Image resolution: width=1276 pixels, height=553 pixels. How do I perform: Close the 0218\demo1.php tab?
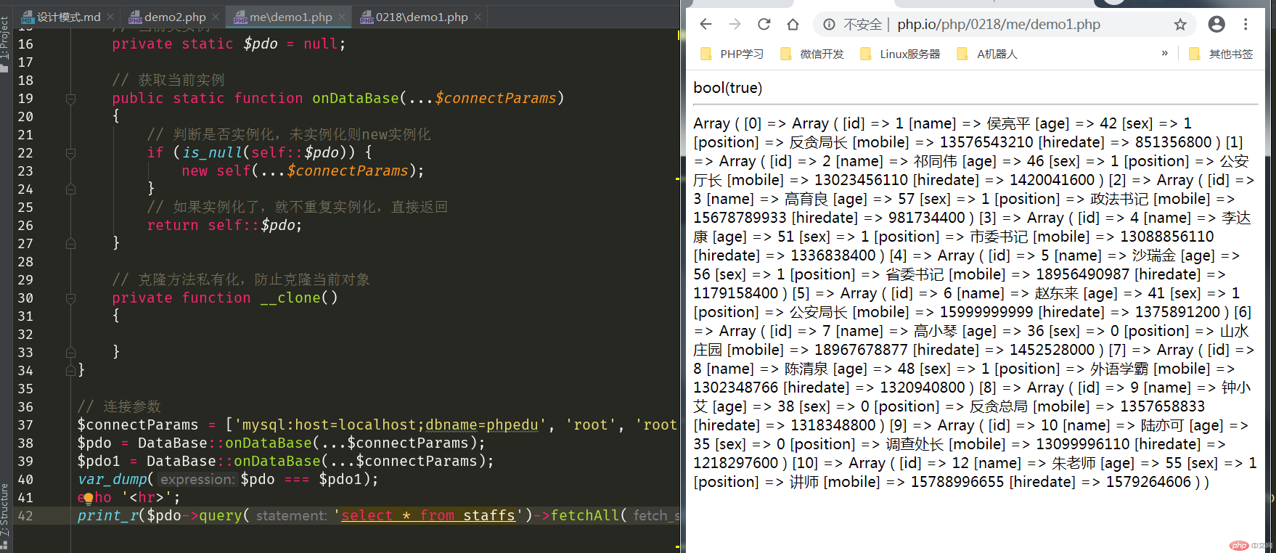[478, 17]
